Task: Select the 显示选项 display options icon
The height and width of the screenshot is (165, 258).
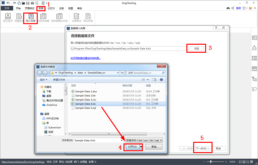Action: (8, 18)
